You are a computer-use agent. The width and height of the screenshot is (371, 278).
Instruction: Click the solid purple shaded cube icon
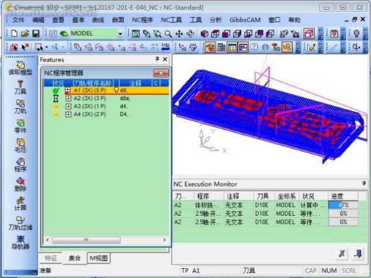coord(204,34)
